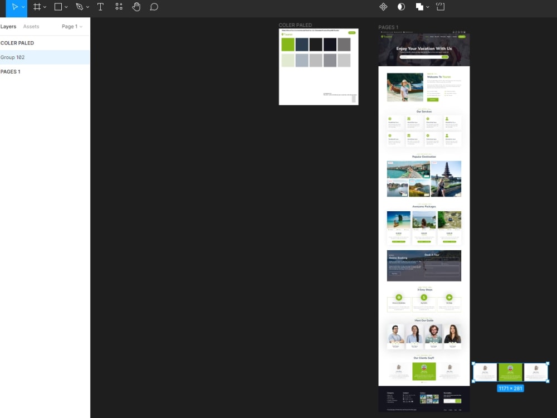Open the Page 1 pages dropdown
Viewport: 557px width, 418px height.
[x=72, y=27]
